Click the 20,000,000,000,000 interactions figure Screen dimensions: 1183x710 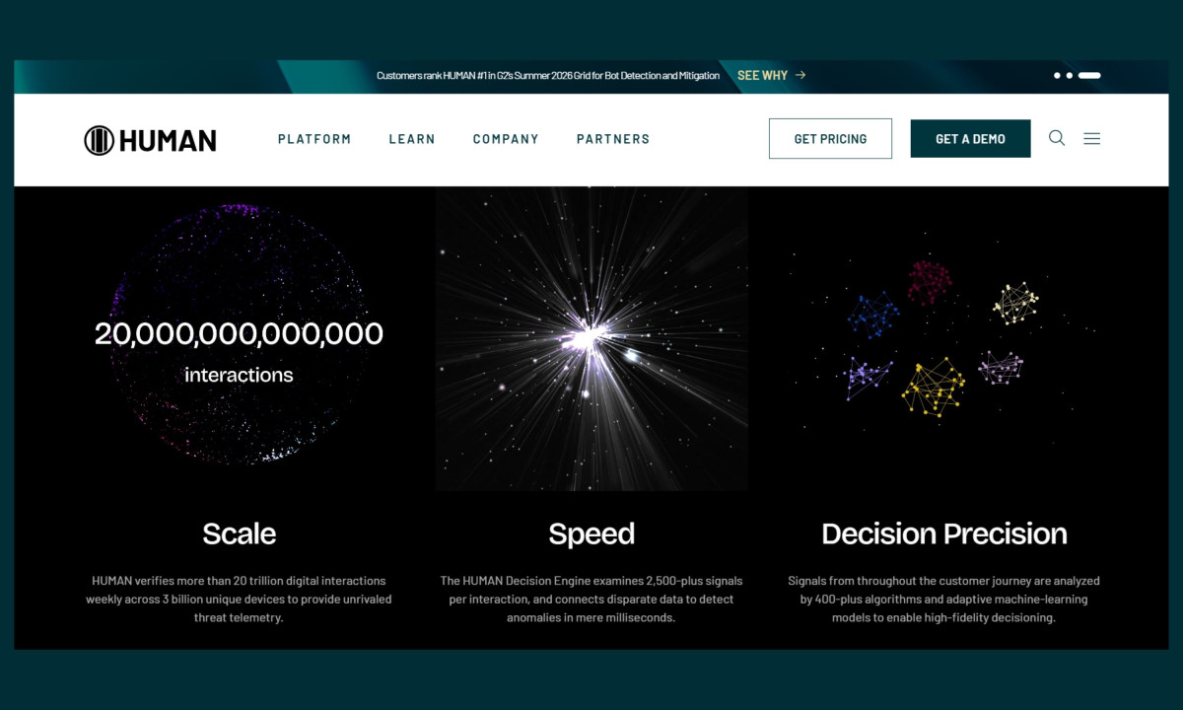[239, 350]
